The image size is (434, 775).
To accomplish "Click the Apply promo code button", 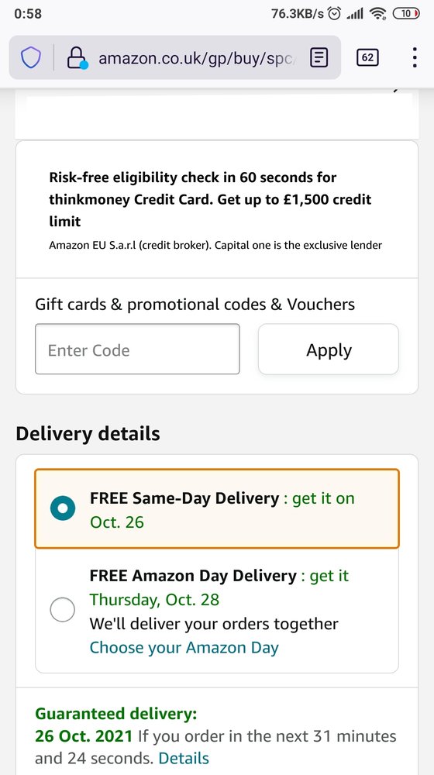I will [x=329, y=349].
